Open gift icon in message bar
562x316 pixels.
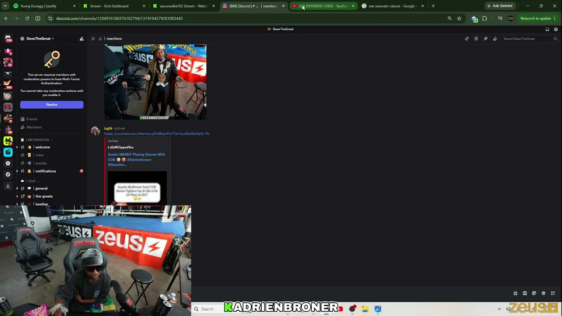click(515, 293)
